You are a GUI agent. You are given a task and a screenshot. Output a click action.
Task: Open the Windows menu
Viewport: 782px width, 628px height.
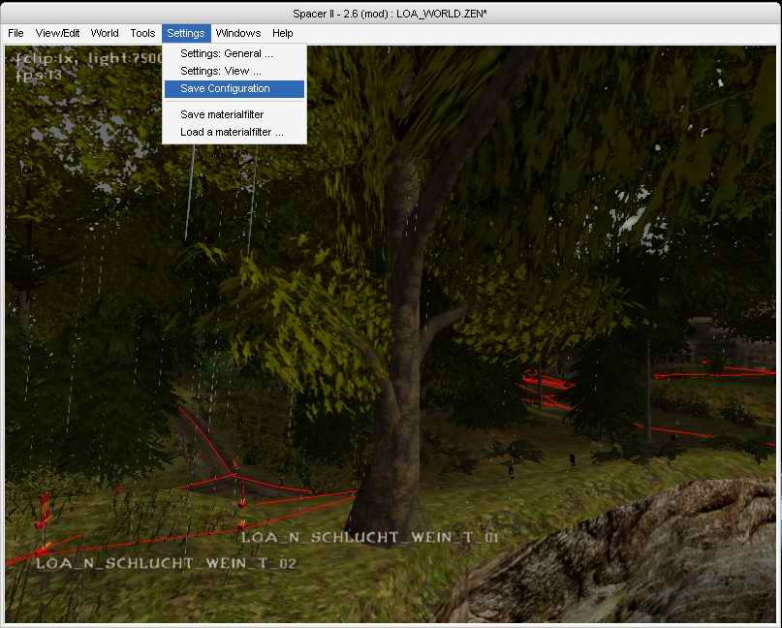click(238, 33)
